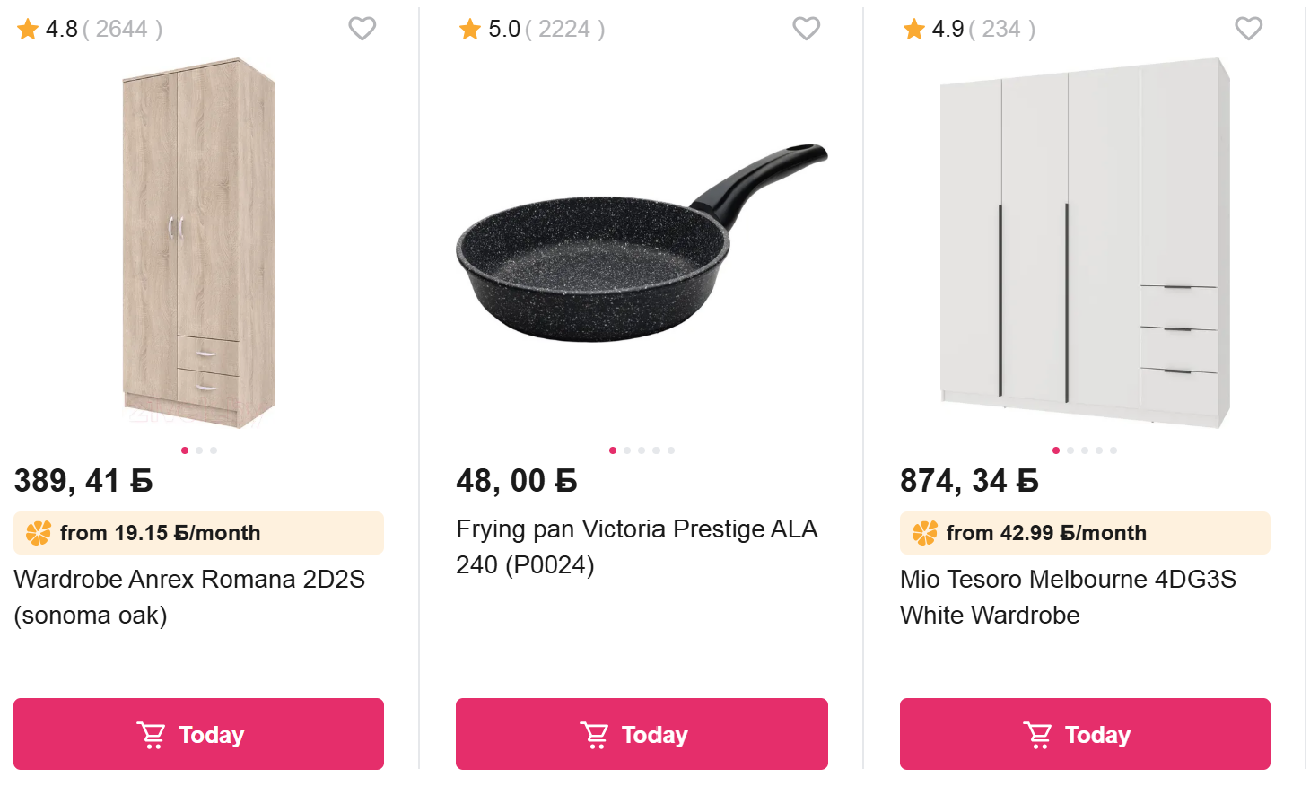
Task: Select last carousel dot under white wardrobe
Action: [x=1113, y=450]
